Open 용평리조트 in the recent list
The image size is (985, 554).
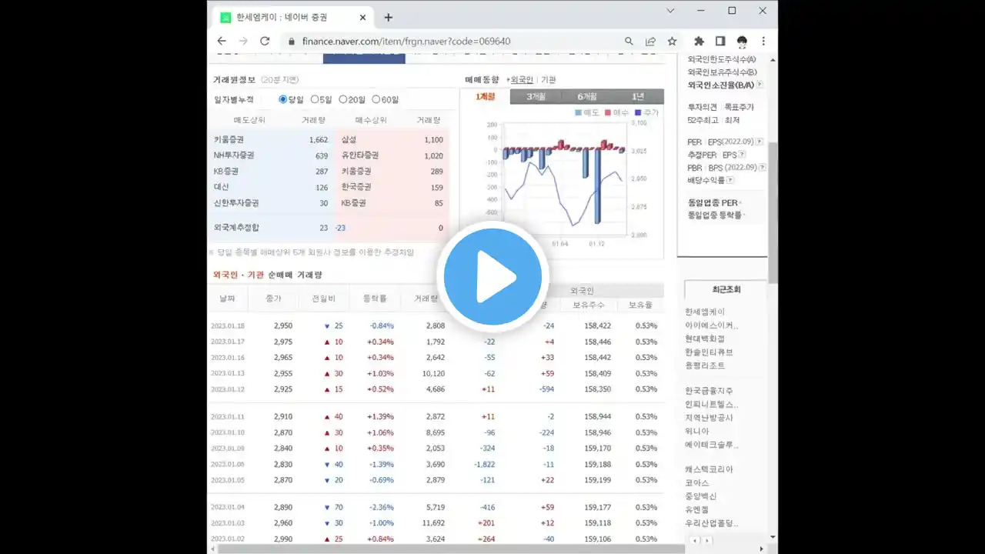tap(705, 365)
